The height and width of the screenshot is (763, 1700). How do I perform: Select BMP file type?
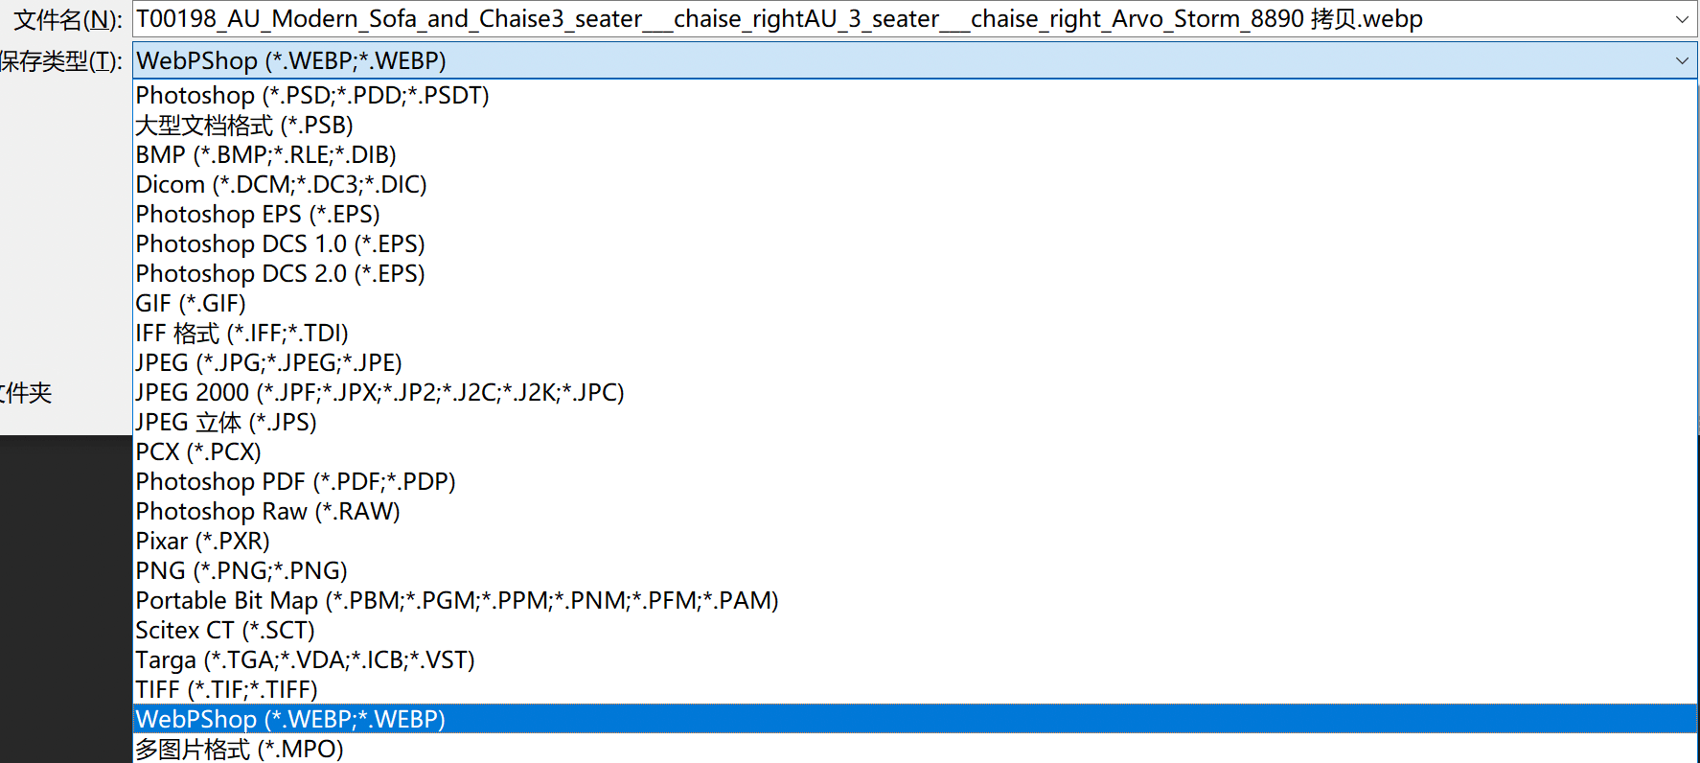coord(265,154)
